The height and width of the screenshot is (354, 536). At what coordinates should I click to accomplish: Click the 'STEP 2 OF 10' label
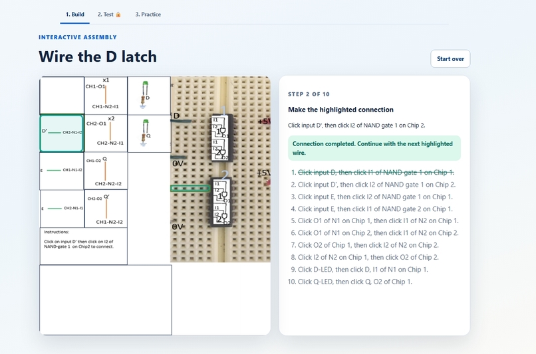tap(309, 94)
